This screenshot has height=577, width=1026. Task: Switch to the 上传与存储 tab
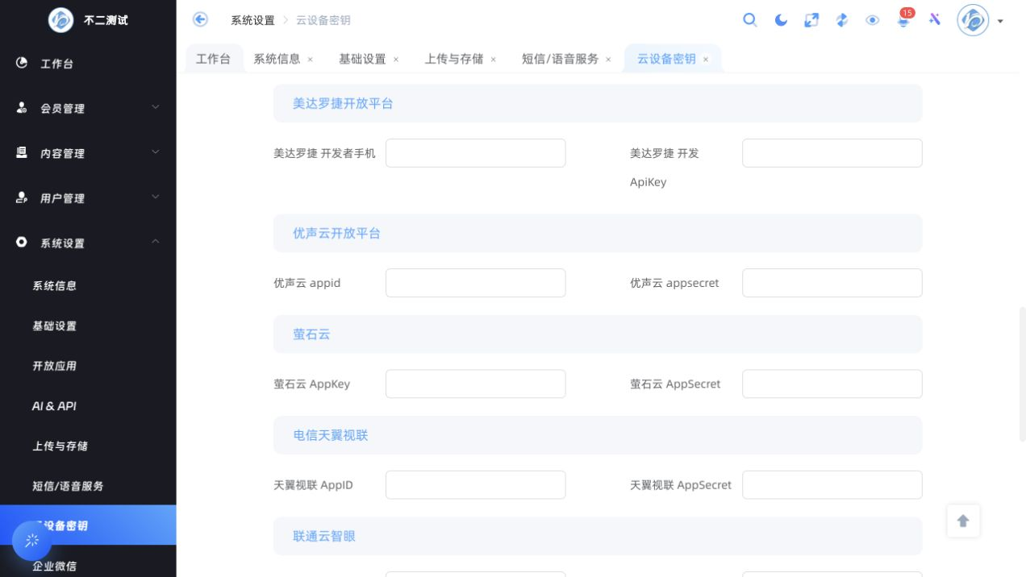pyautogui.click(x=454, y=59)
